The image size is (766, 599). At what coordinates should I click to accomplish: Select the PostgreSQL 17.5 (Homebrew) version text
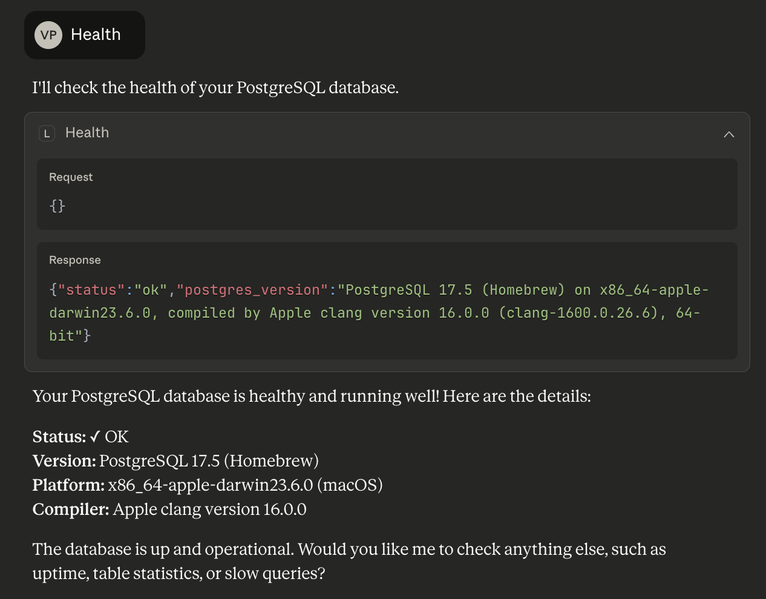[x=209, y=460]
